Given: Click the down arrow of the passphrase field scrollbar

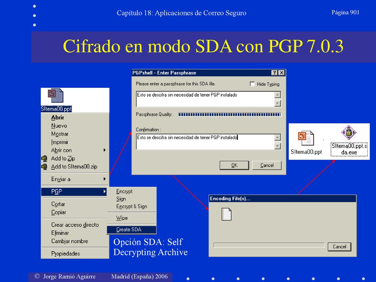Looking at the screenshot, I should coord(278,103).
